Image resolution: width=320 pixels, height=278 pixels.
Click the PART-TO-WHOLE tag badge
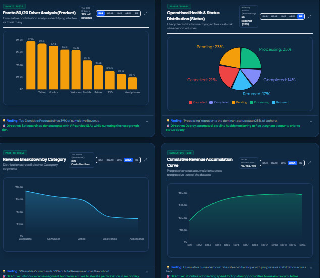click(15, 153)
